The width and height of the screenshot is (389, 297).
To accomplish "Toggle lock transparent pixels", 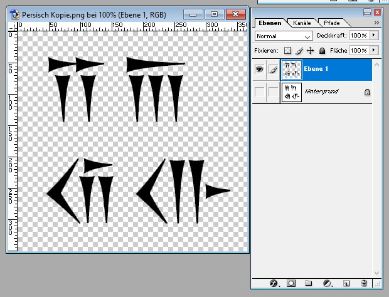I will pos(287,50).
